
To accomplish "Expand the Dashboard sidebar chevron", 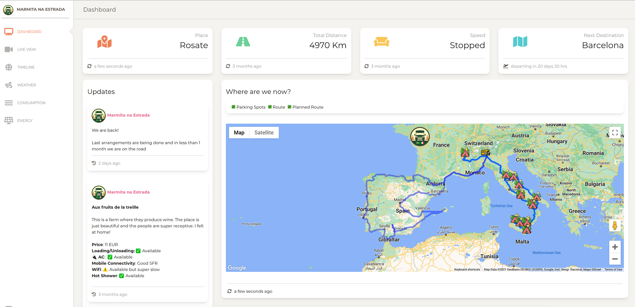I will tap(70, 31).
